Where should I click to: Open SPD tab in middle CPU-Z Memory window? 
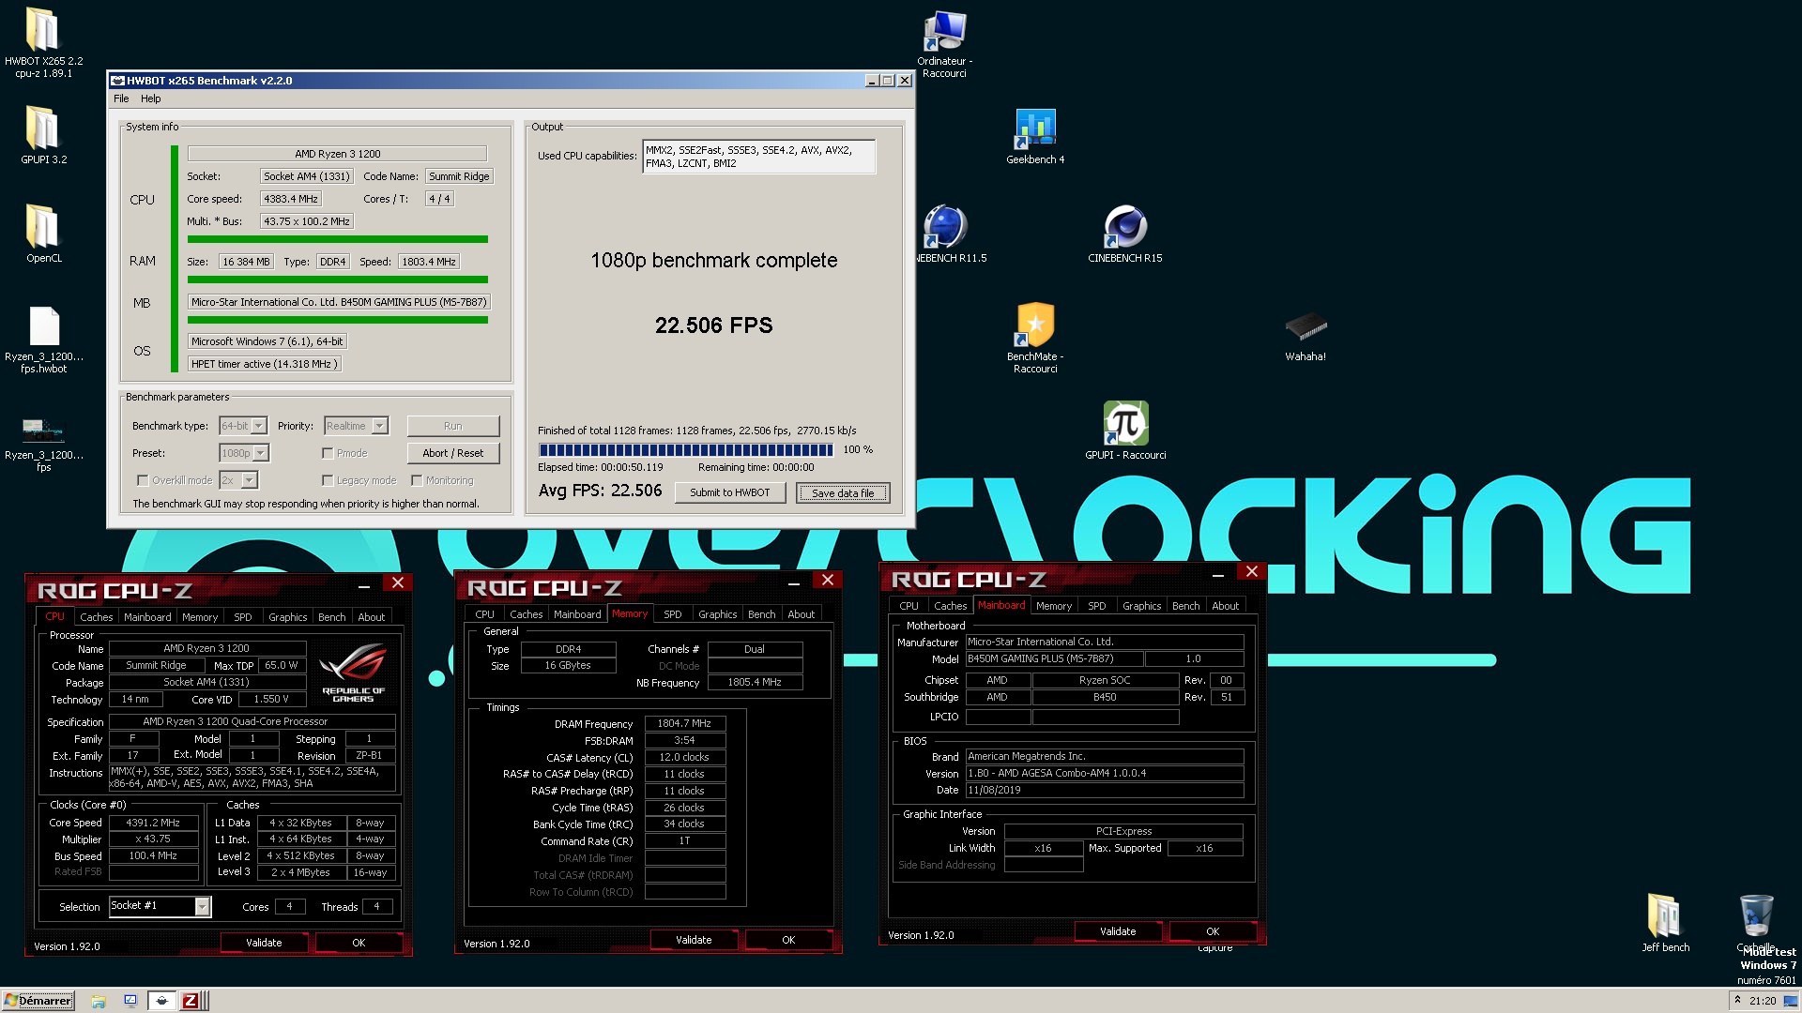click(672, 614)
